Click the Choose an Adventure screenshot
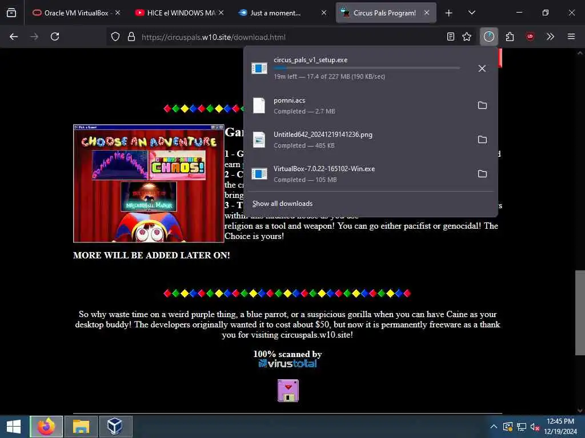 pyautogui.click(x=149, y=184)
